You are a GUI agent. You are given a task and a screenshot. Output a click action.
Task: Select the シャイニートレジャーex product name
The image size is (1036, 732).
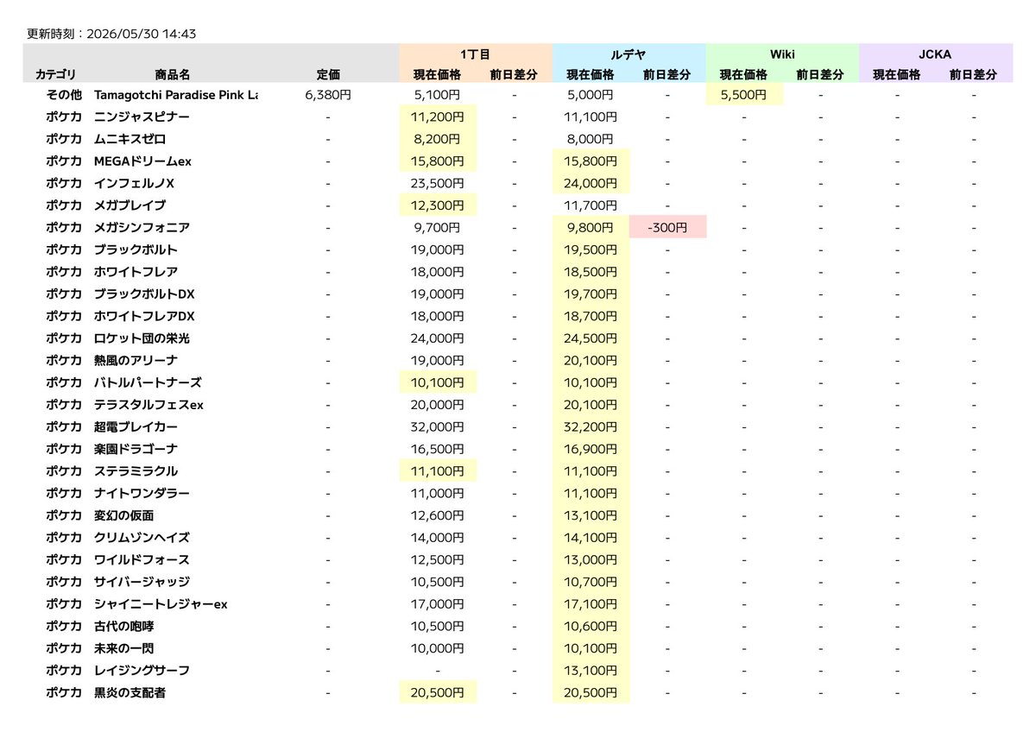click(x=161, y=604)
